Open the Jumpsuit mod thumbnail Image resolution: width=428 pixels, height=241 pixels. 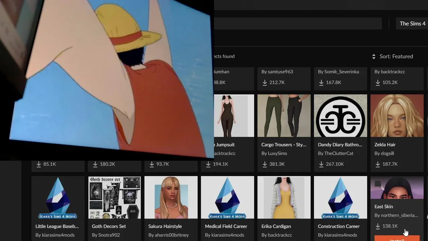pyautogui.click(x=234, y=115)
